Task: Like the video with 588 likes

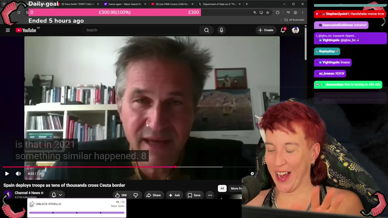Action: point(120,195)
